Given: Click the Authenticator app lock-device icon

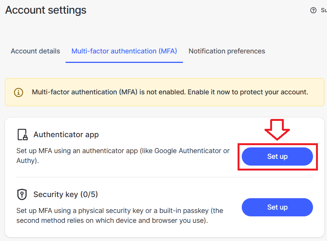Looking at the screenshot, I should (x=22, y=135).
